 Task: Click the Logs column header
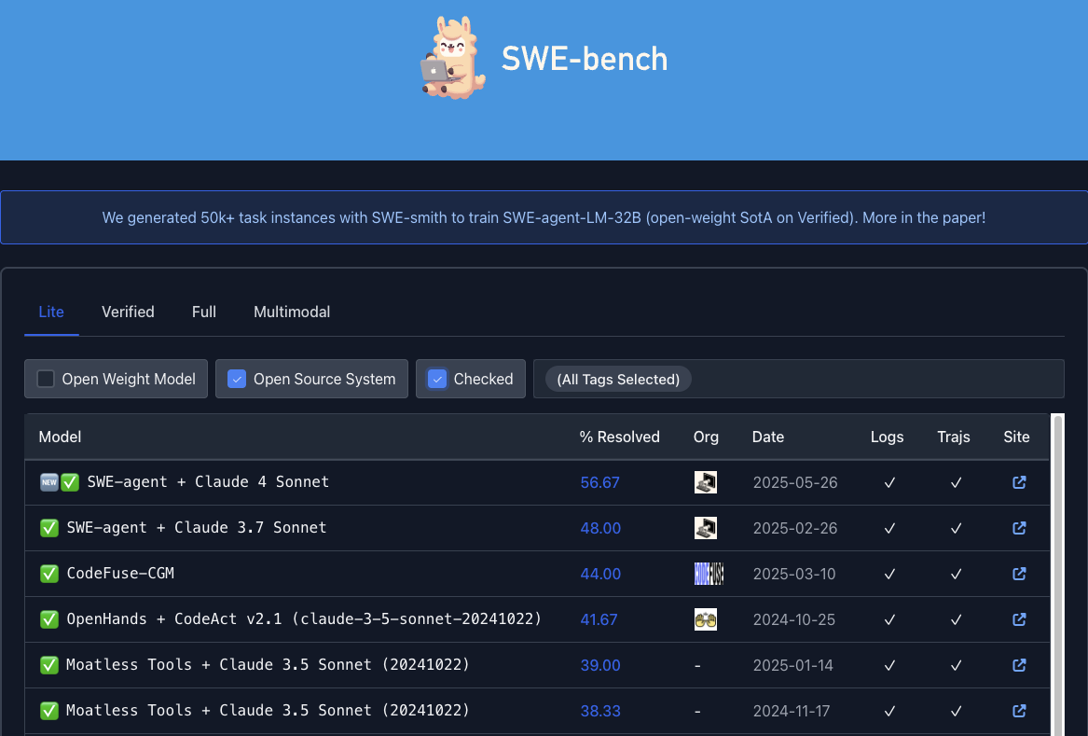(x=887, y=437)
